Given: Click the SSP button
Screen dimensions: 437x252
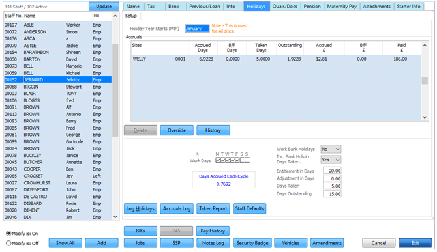Looking at the screenshot, I should 177,243.
